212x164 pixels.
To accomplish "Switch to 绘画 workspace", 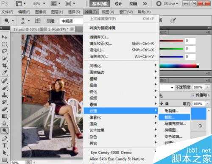I will point(133,4).
